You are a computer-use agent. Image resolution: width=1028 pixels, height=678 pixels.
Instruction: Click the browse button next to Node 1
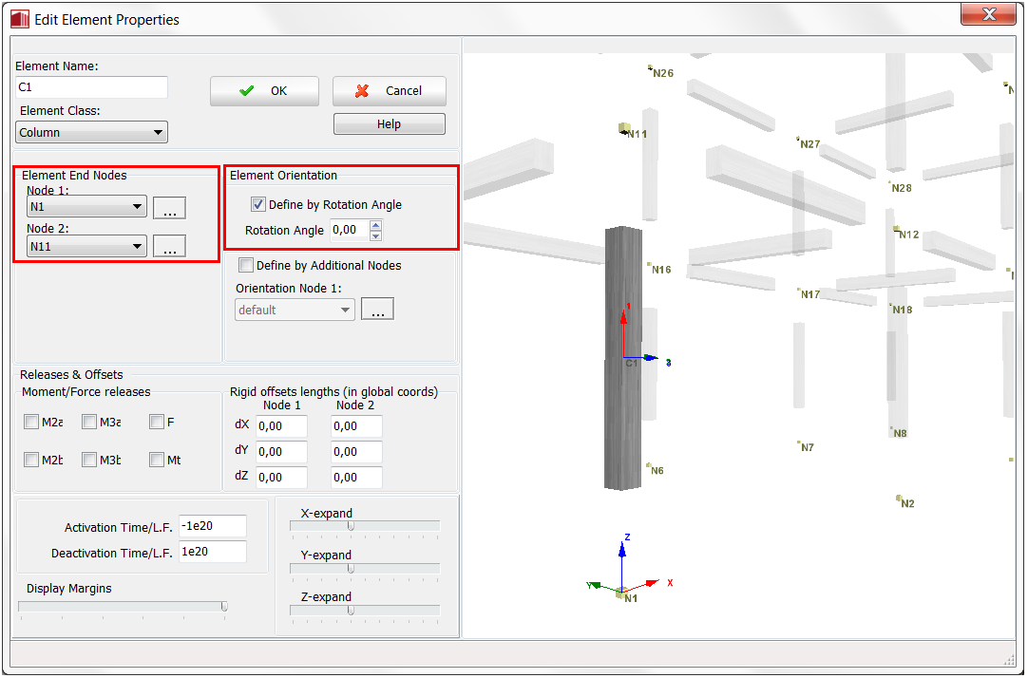point(169,208)
